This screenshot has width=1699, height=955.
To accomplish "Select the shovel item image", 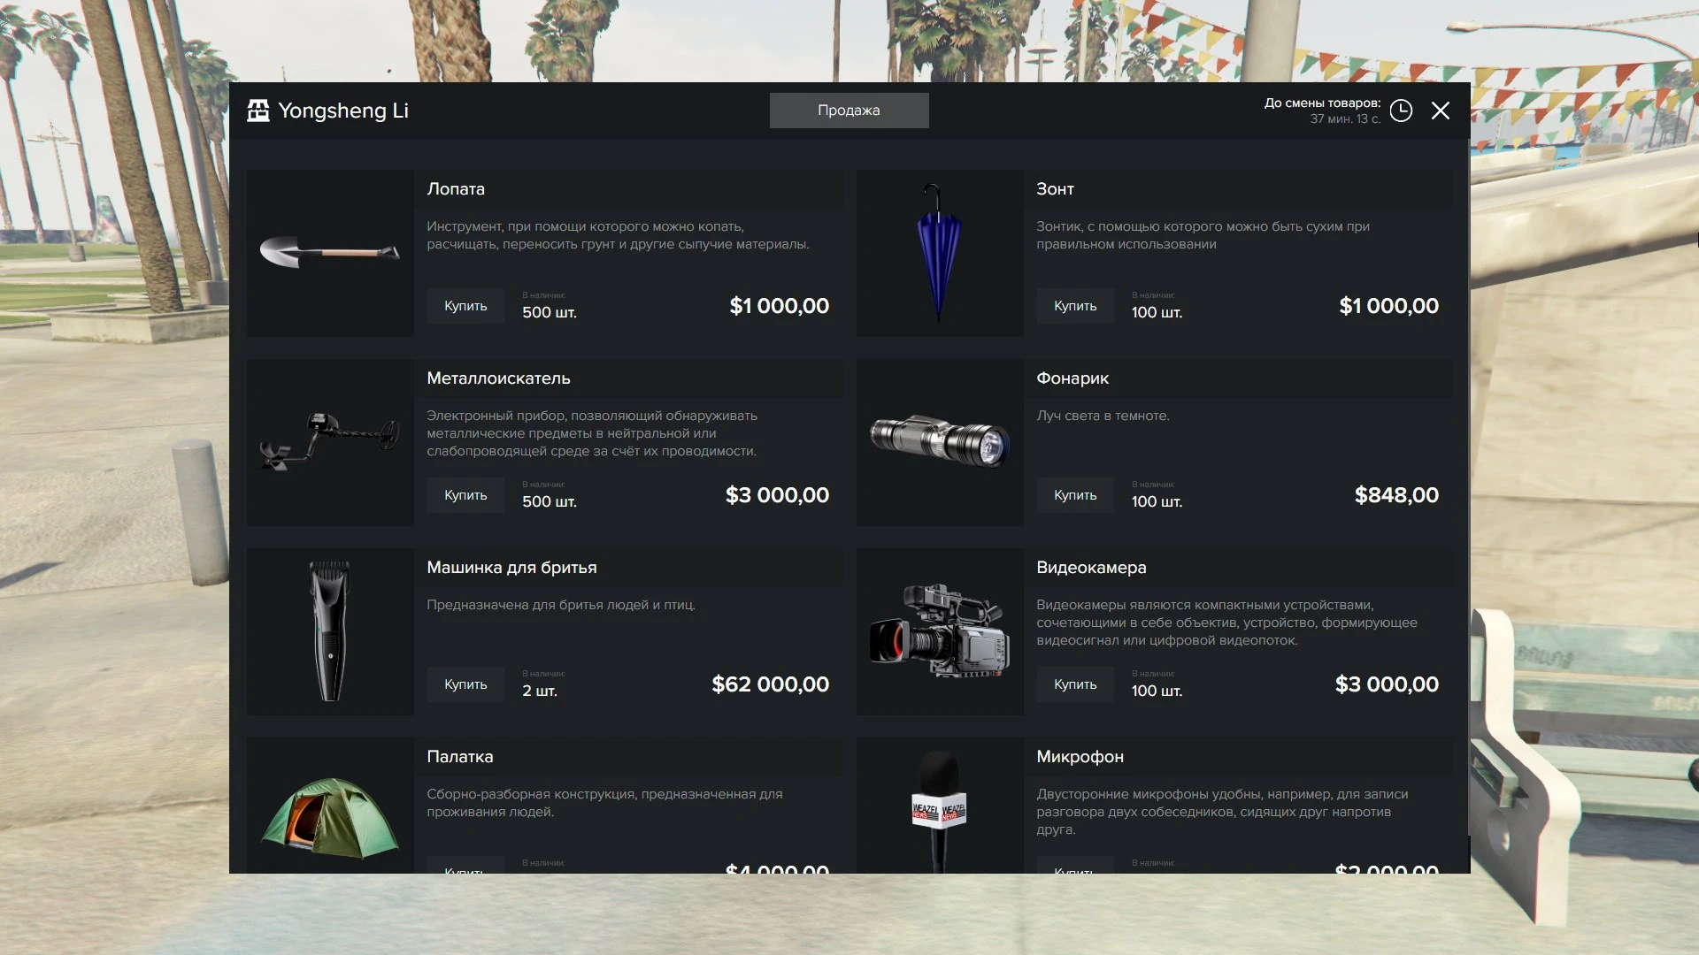I will (x=330, y=253).
